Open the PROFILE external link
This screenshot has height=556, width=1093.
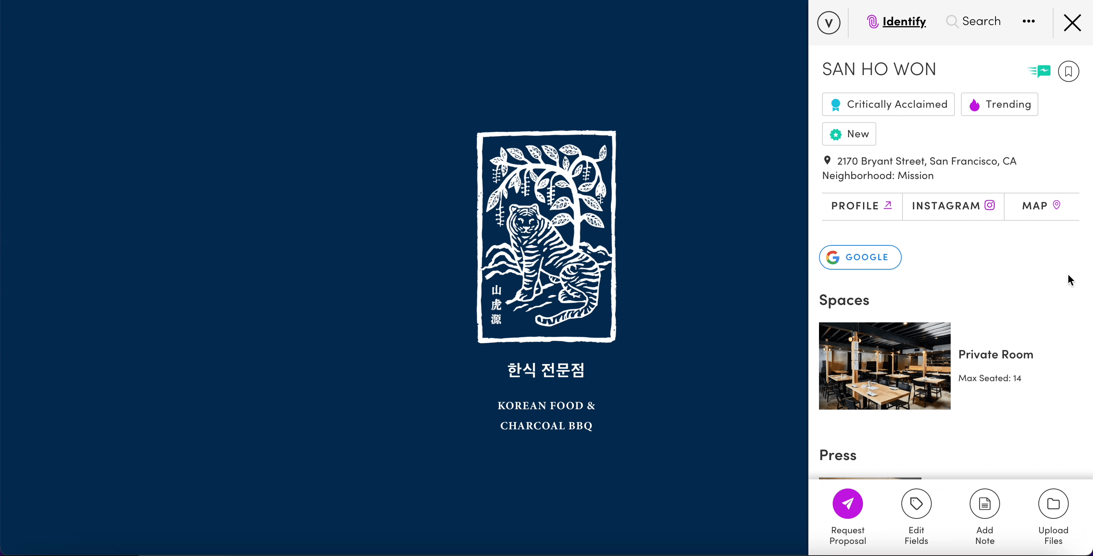[861, 206]
